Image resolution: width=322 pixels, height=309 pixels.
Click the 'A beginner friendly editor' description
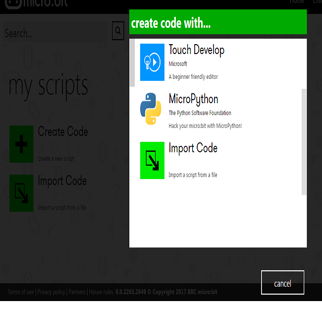[x=193, y=77]
